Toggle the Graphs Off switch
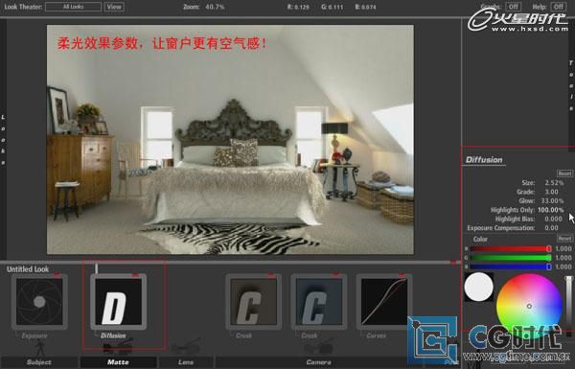Image resolution: width=575 pixels, height=369 pixels. (514, 7)
